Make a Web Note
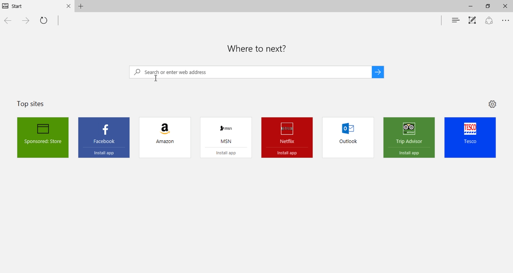 pyautogui.click(x=472, y=21)
